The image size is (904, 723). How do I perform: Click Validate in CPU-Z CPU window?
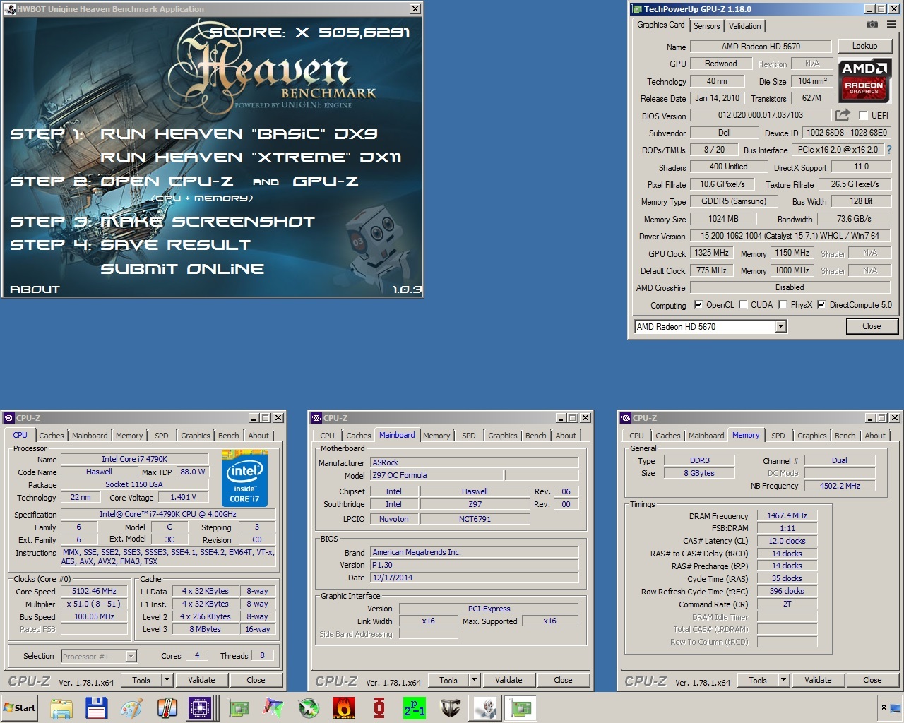coord(201,680)
